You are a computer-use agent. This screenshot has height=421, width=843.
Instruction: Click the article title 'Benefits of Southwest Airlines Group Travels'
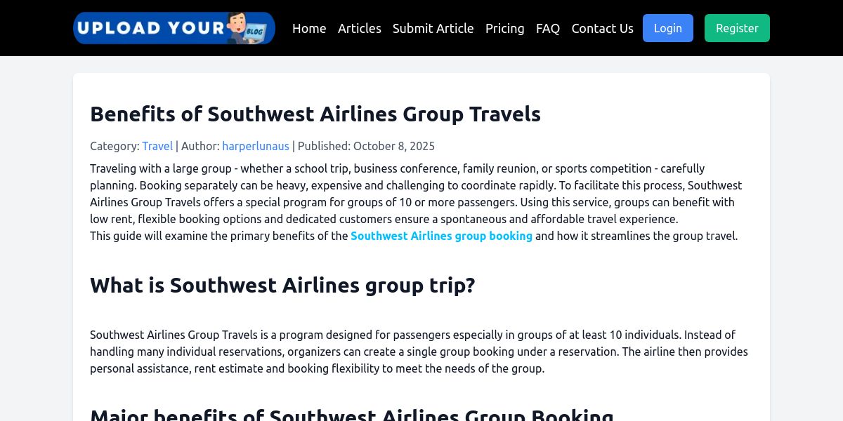315,114
